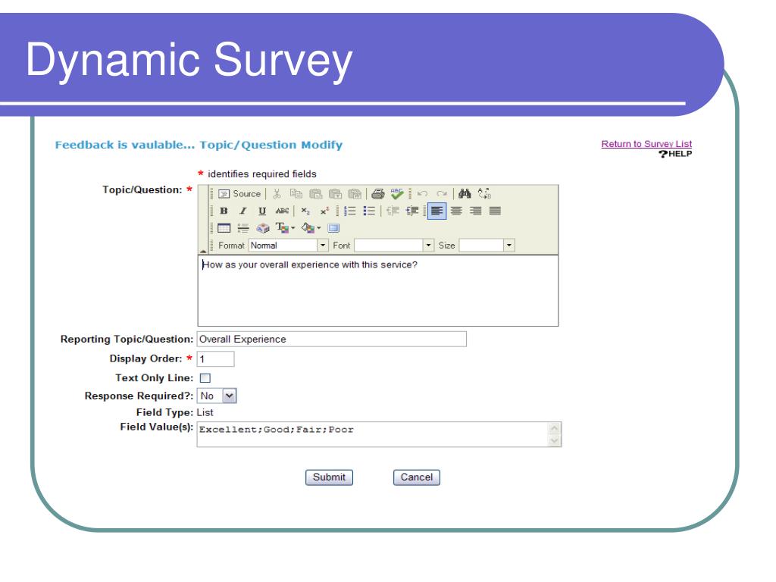This screenshot has width=776, height=582.
Task: Open the Size dropdown
Action: (487, 245)
